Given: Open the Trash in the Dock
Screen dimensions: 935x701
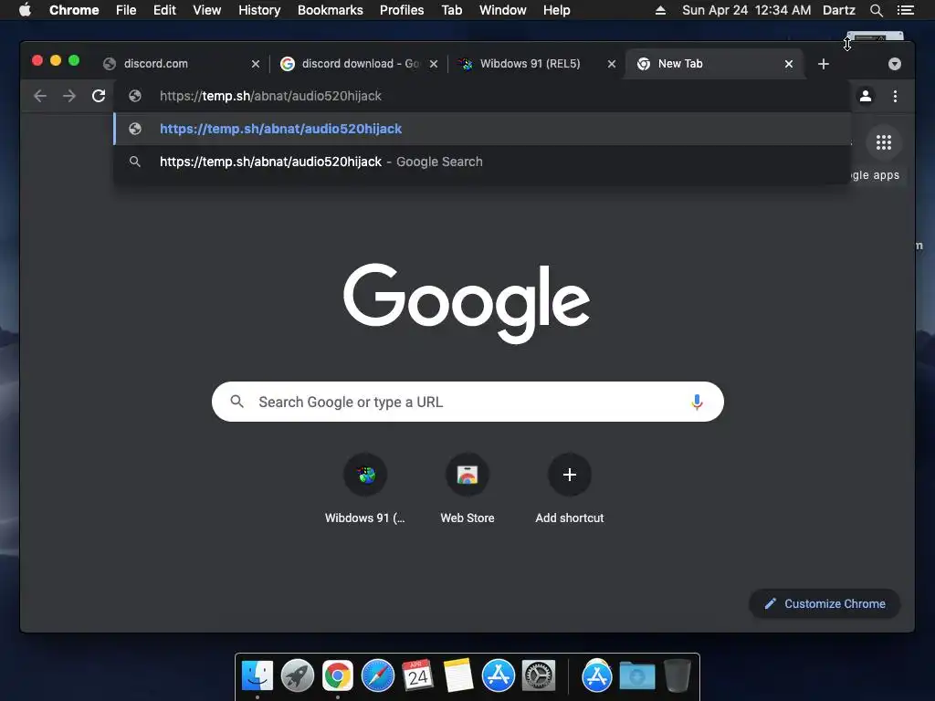Looking at the screenshot, I should coord(677,676).
